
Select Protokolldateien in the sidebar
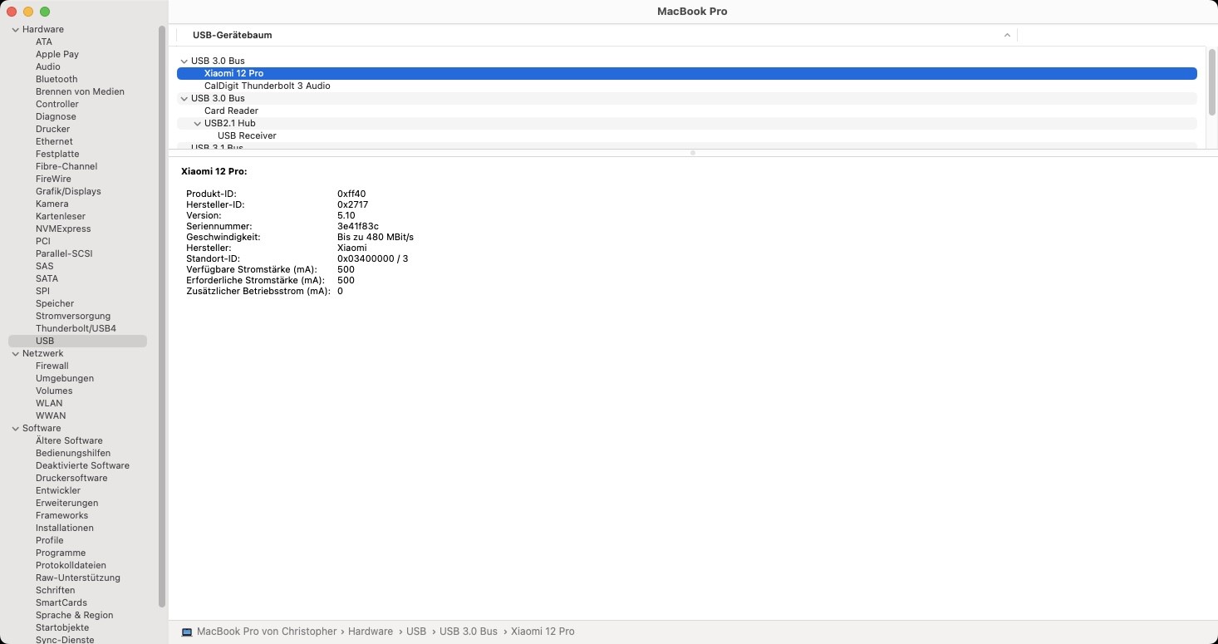pyautogui.click(x=71, y=565)
